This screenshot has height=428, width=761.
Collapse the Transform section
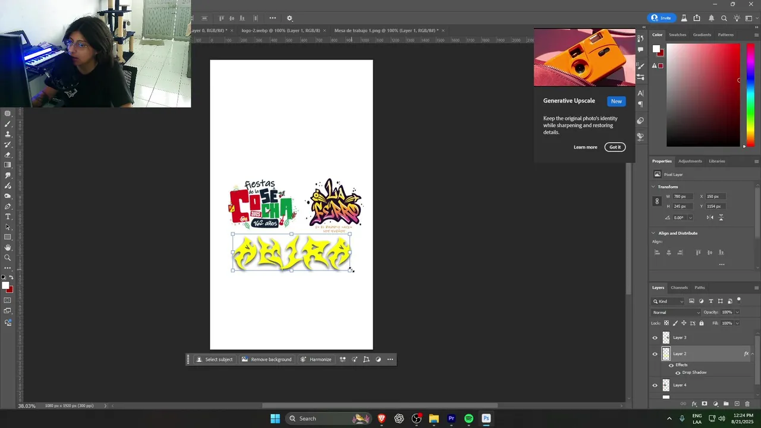pyautogui.click(x=653, y=187)
